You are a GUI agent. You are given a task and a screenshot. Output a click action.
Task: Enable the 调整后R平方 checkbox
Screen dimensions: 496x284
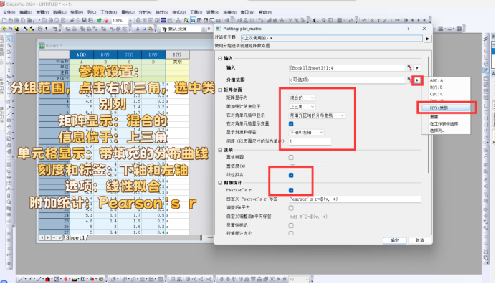(x=291, y=208)
